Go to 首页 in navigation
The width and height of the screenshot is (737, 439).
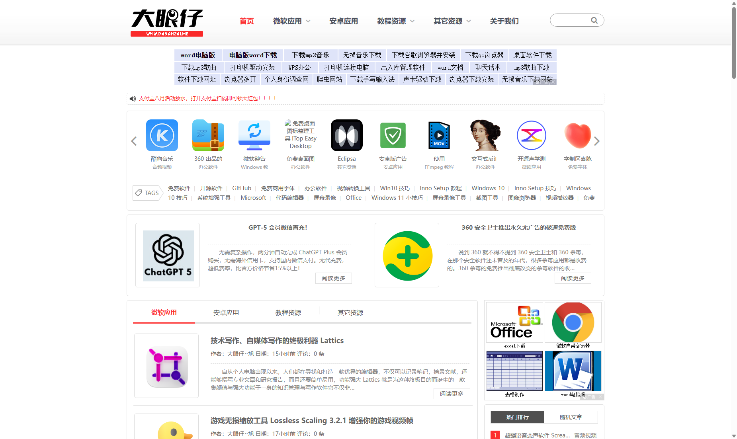[x=247, y=21]
